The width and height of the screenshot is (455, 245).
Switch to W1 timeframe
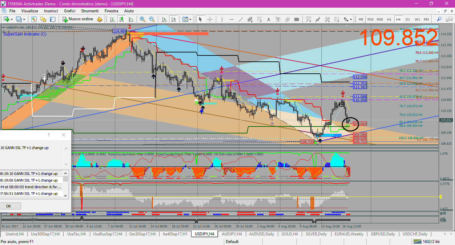417,19
